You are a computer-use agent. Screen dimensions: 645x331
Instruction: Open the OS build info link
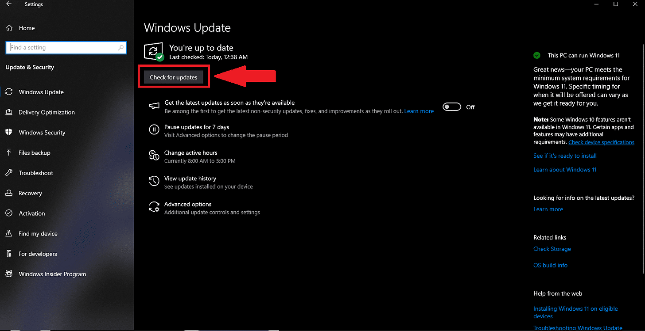550,266
